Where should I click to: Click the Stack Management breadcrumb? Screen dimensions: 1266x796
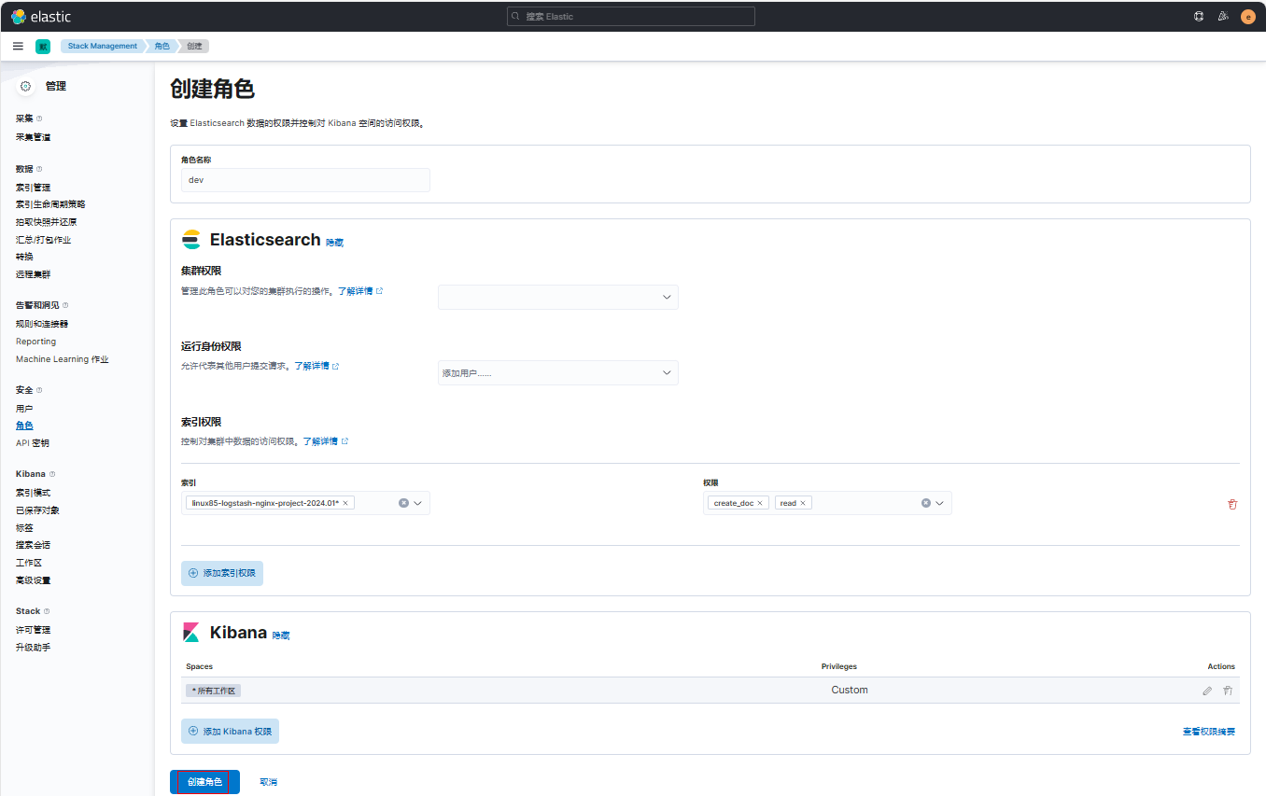pyautogui.click(x=102, y=46)
